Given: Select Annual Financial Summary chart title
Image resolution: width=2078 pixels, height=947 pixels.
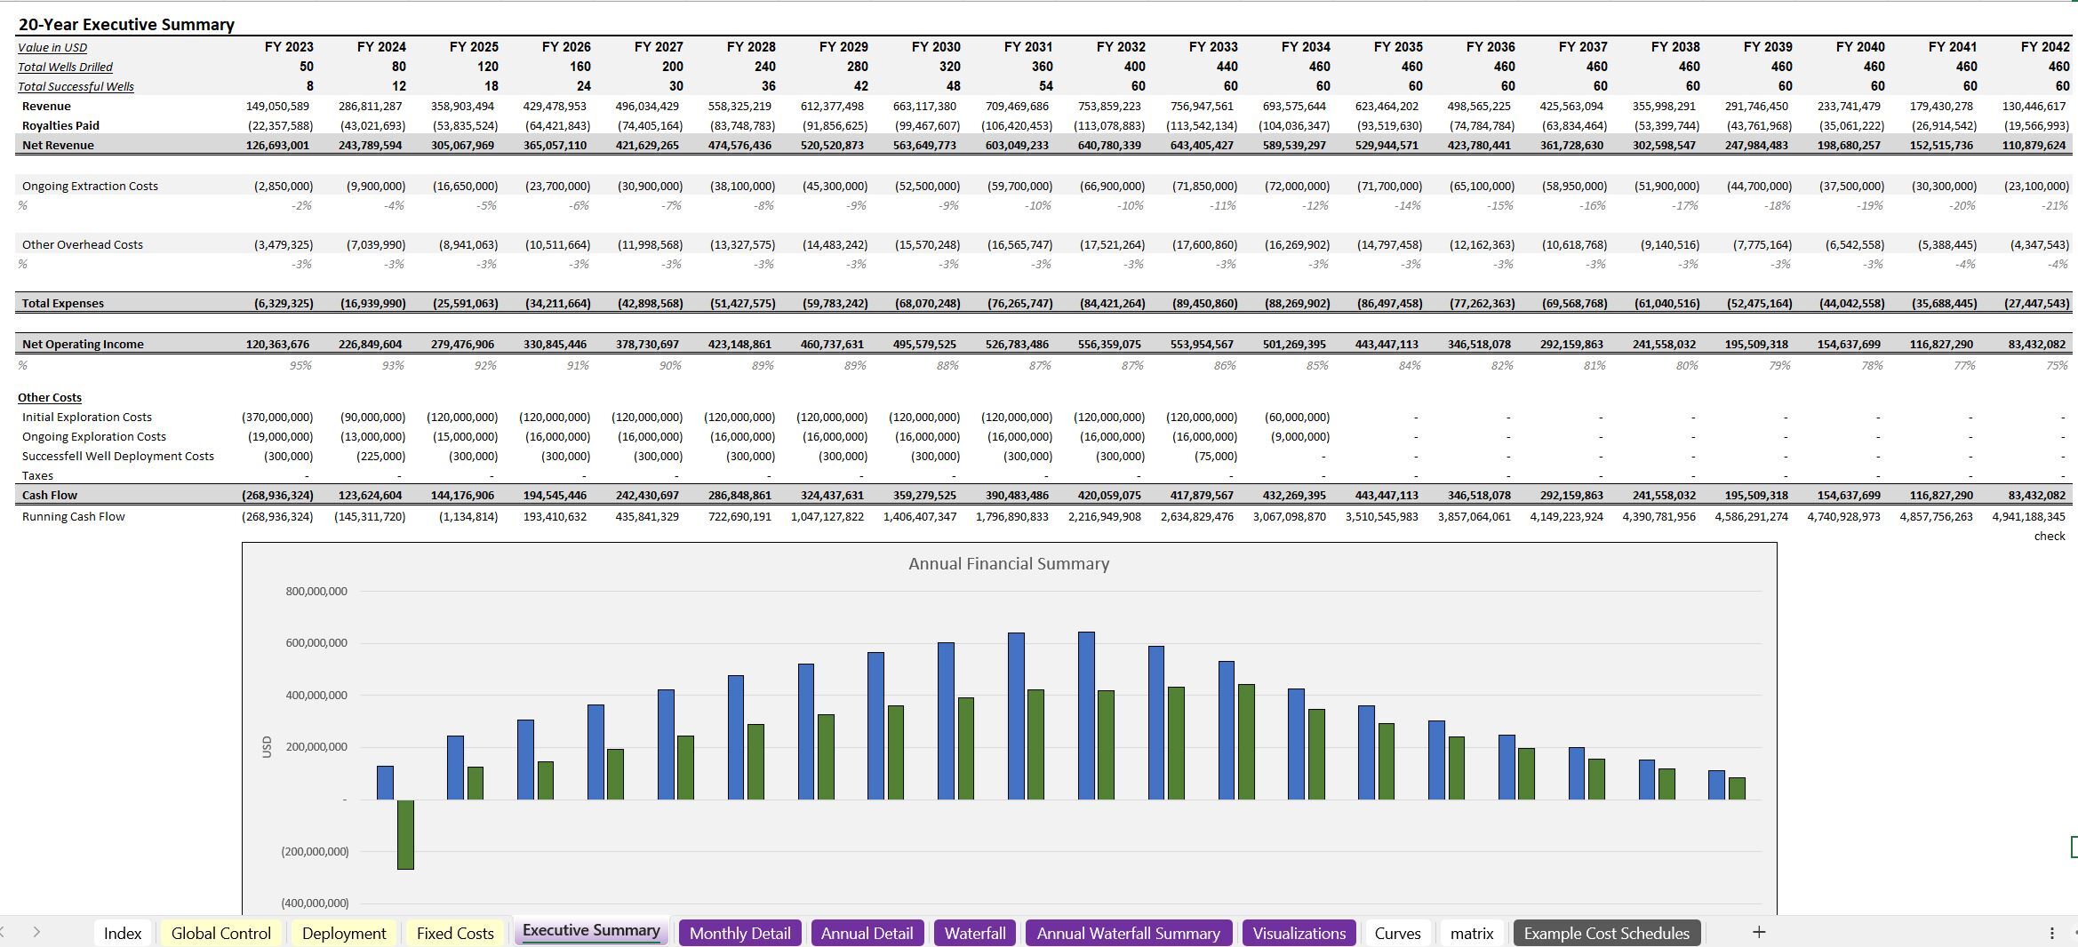Looking at the screenshot, I should (x=1009, y=563).
